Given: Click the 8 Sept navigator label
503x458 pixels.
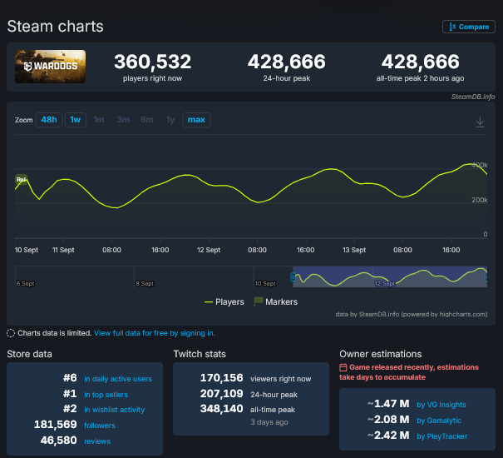Looking at the screenshot, I should (145, 284).
